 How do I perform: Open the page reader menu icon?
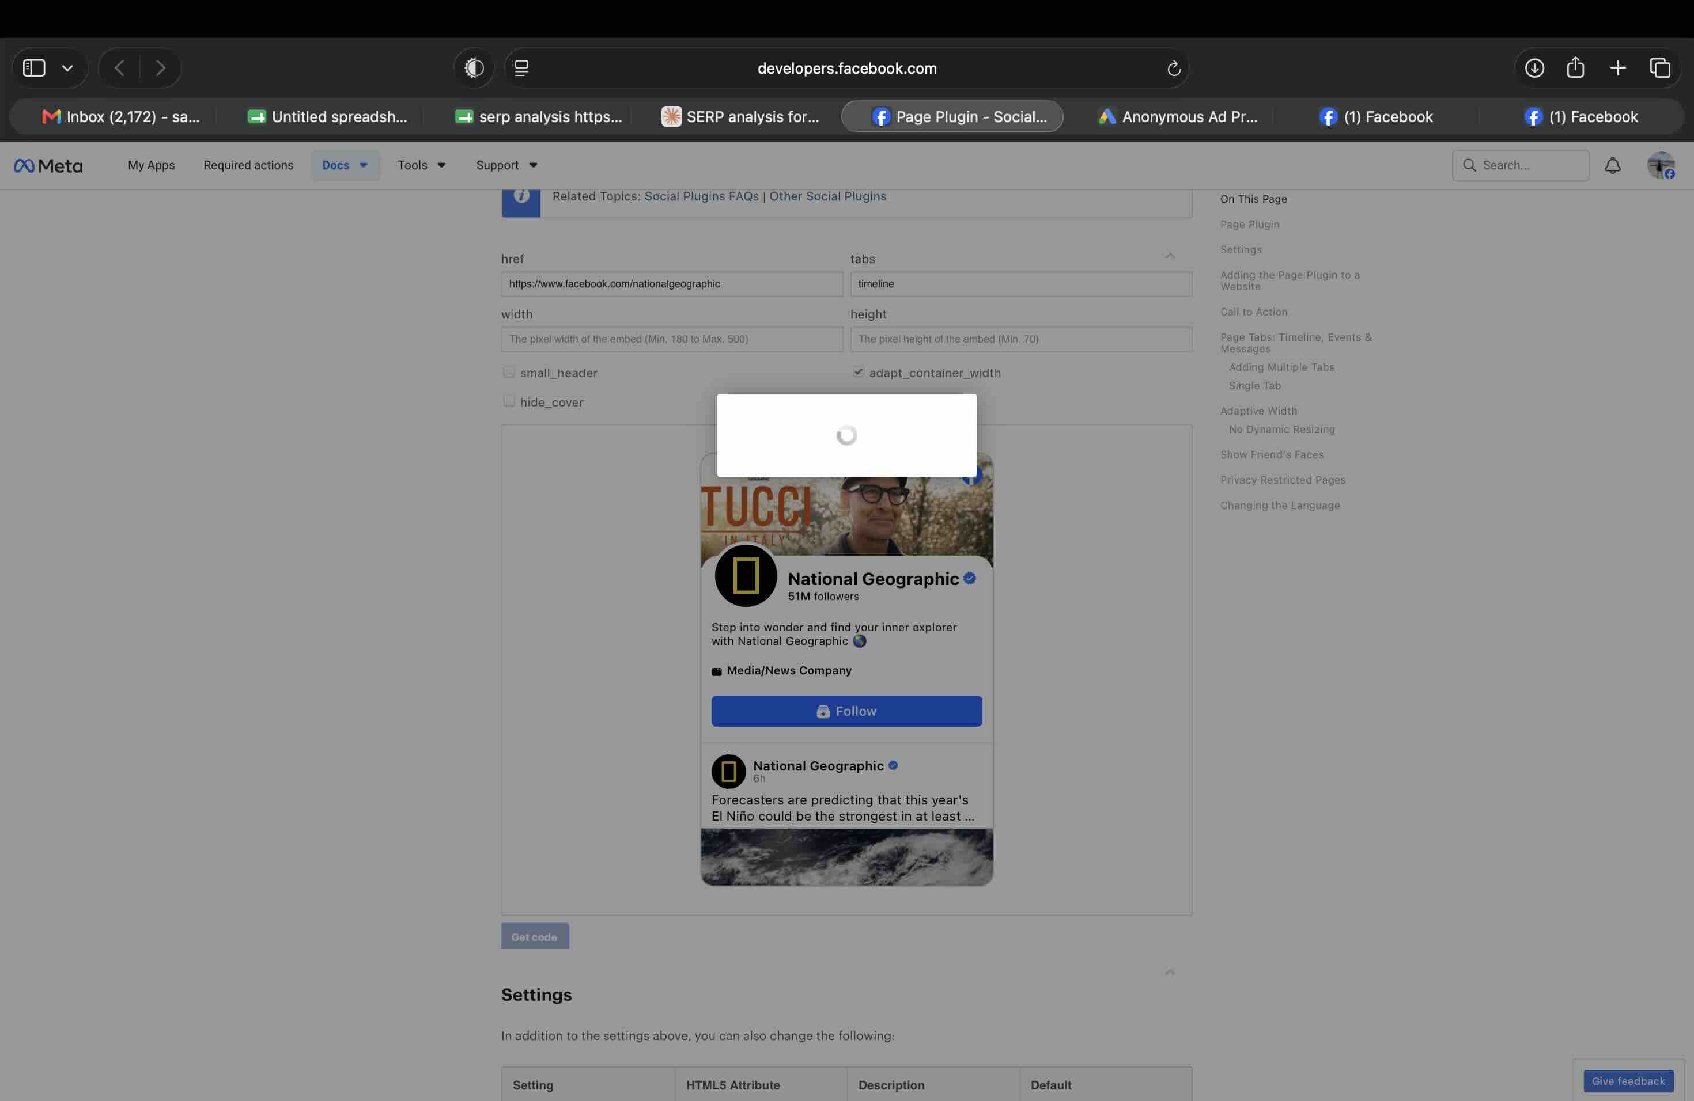coord(521,69)
